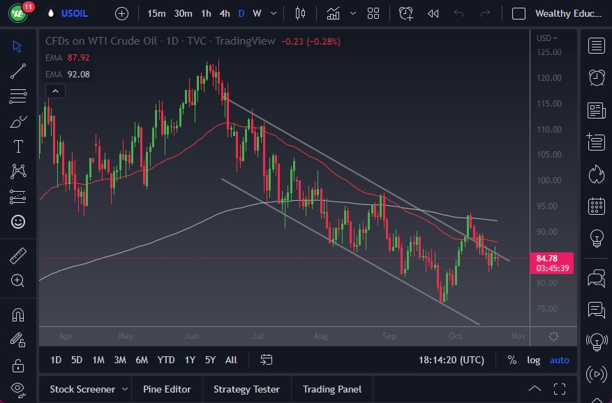The height and width of the screenshot is (403, 612).
Task: Select the Trend Line tool
Action: point(19,70)
